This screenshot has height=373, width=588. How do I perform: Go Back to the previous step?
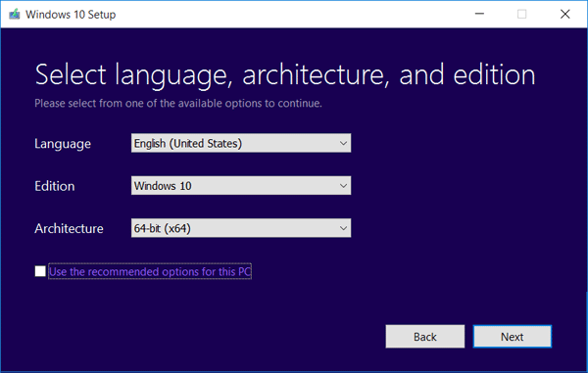425,337
